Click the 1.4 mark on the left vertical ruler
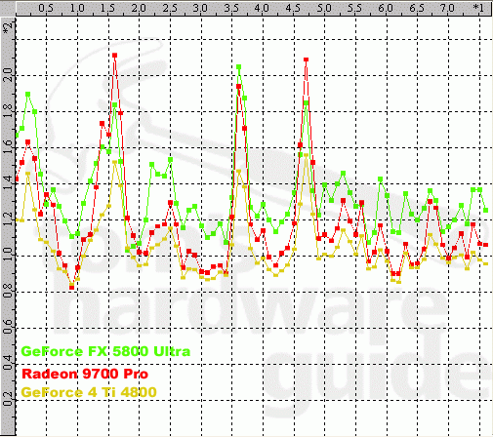Screen dimensions: 493x437 click(8, 183)
